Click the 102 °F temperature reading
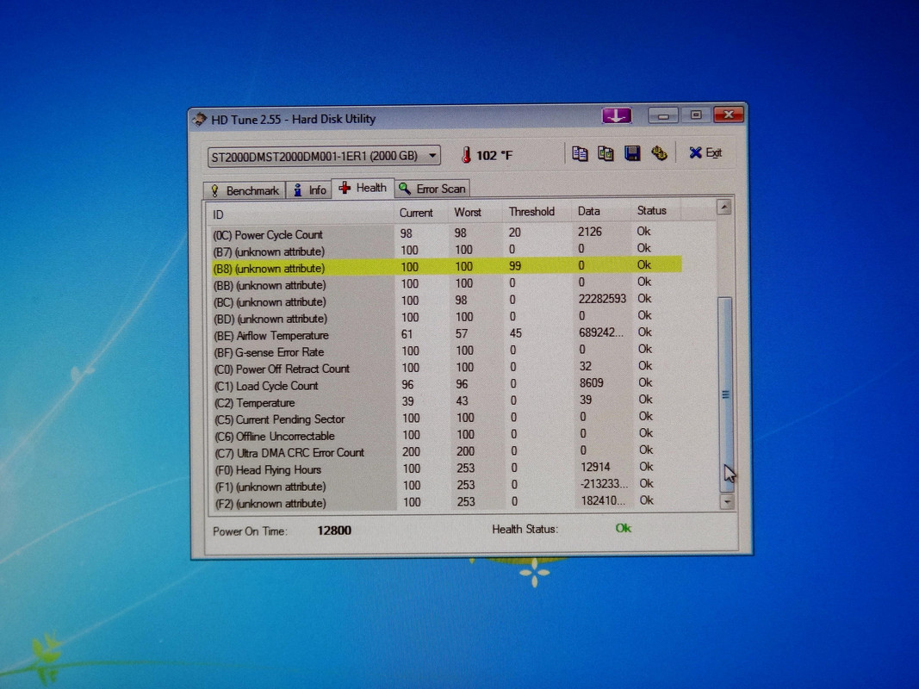Screen dimensions: 919x689 click(x=494, y=155)
